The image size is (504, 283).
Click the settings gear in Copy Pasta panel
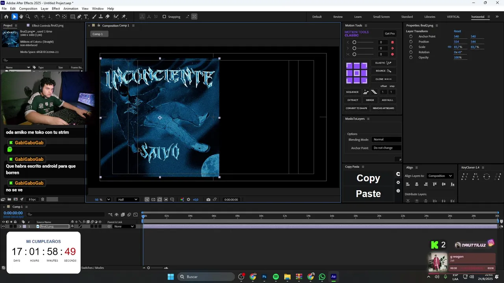(x=398, y=182)
